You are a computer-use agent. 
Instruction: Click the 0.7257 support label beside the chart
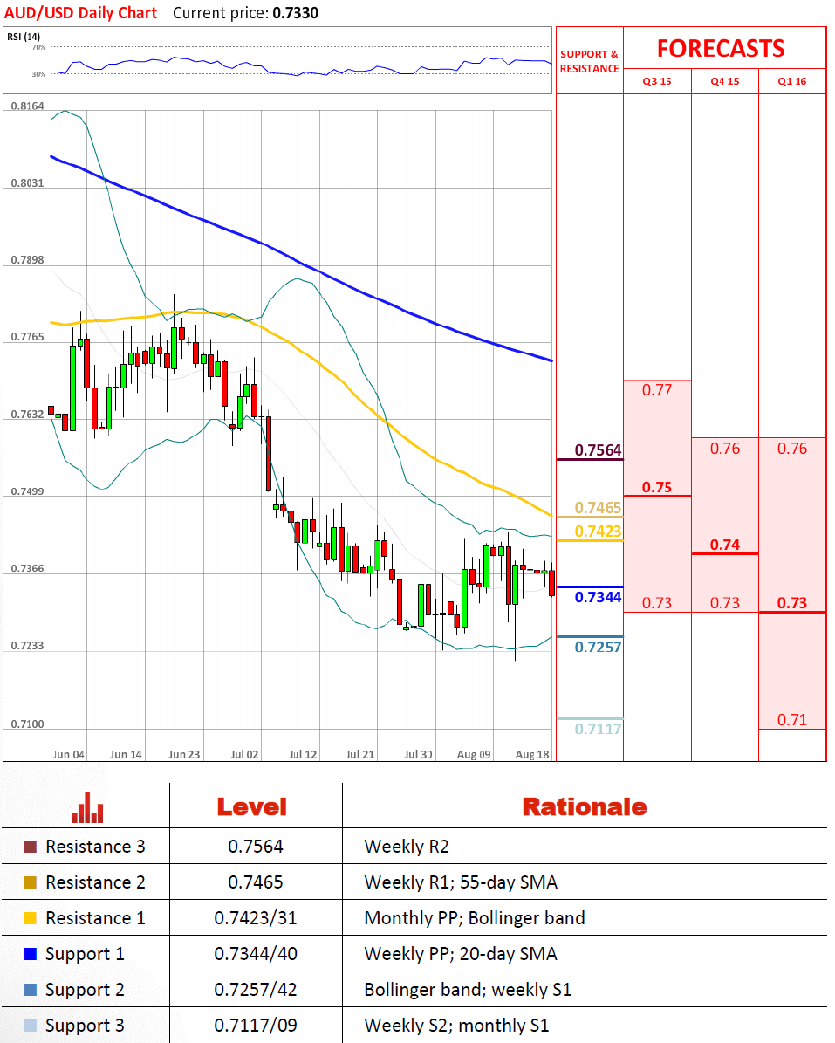(x=598, y=647)
